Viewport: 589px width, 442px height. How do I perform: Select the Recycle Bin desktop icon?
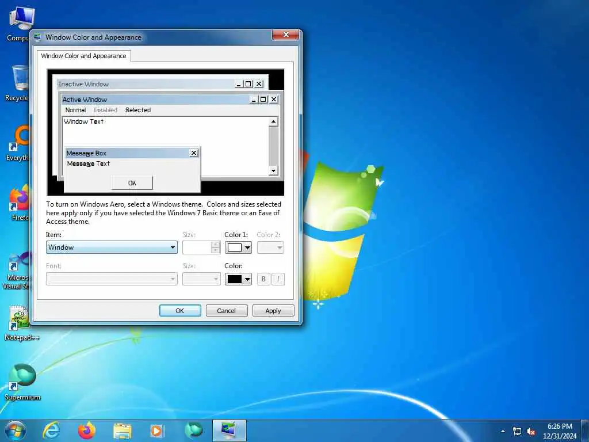click(x=18, y=83)
